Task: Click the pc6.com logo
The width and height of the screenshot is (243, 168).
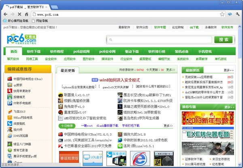Action: tap(21, 39)
